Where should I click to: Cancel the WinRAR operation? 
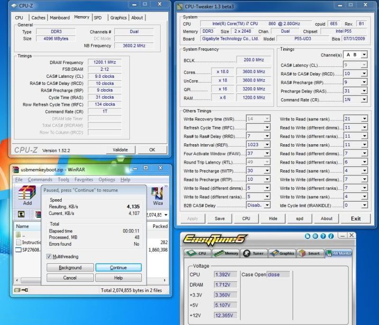tap(70, 278)
